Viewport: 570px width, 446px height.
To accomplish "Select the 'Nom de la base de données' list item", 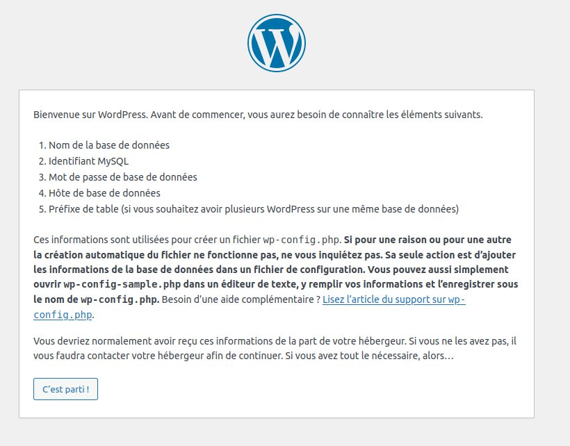I will click(104, 145).
